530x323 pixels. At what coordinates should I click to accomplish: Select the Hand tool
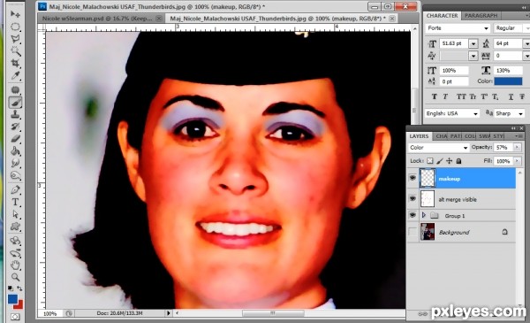point(15,265)
